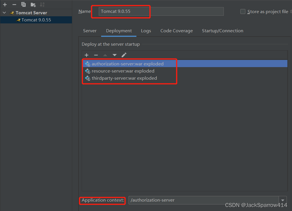
Task: Go to the Startup/Connection tab
Action: (x=223, y=31)
